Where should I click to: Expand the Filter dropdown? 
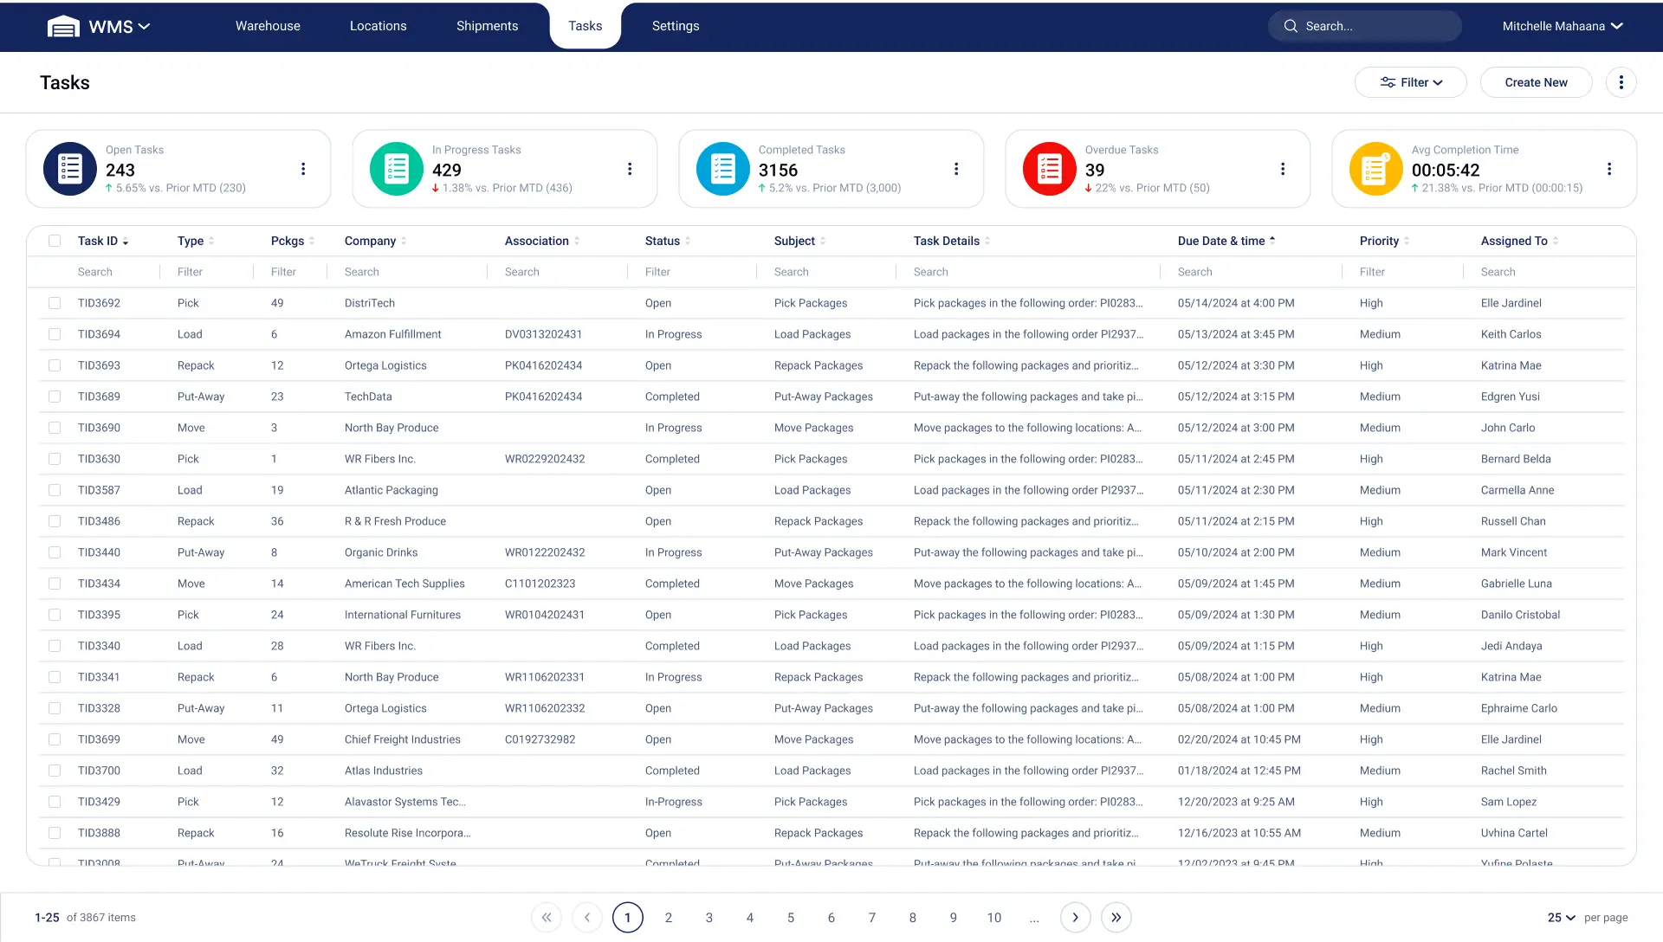(x=1410, y=82)
